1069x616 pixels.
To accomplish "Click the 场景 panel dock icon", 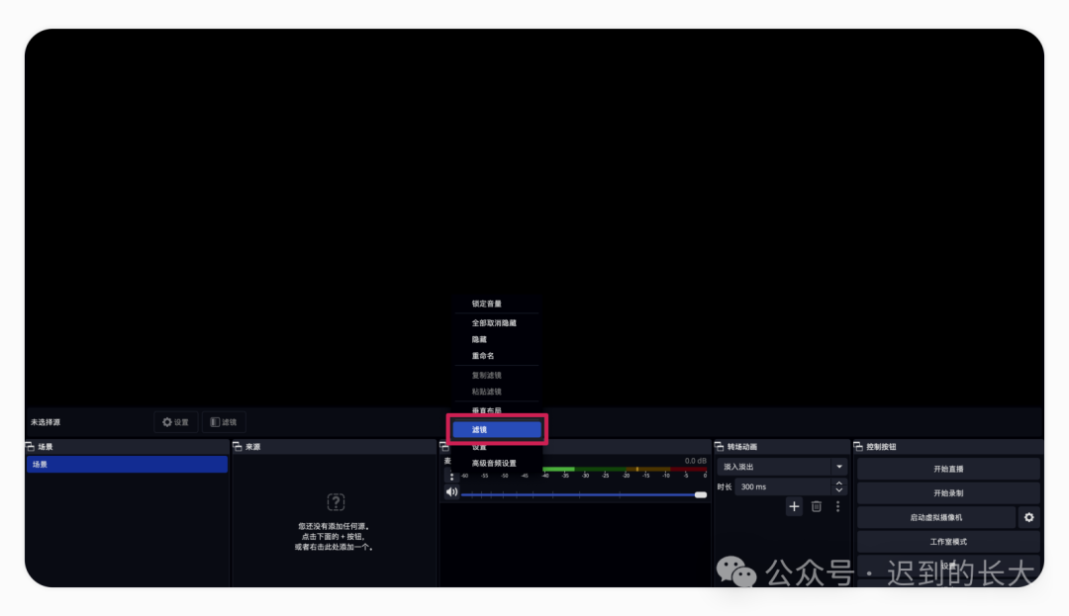I will [x=31, y=447].
